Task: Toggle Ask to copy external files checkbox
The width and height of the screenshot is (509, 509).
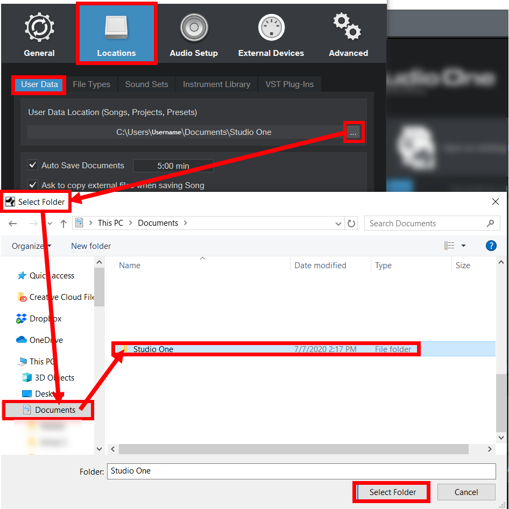Action: pyautogui.click(x=33, y=185)
